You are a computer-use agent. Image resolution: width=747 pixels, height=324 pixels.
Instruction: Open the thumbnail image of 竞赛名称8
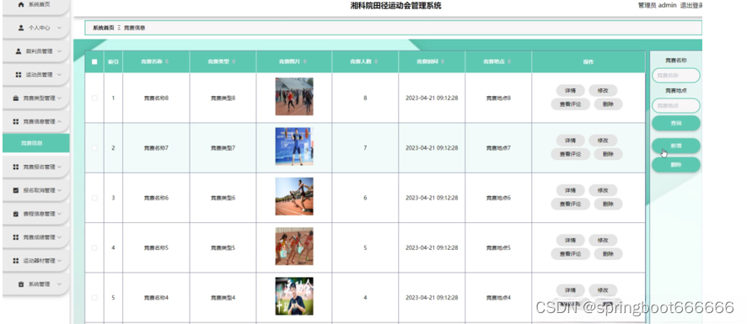click(x=294, y=97)
